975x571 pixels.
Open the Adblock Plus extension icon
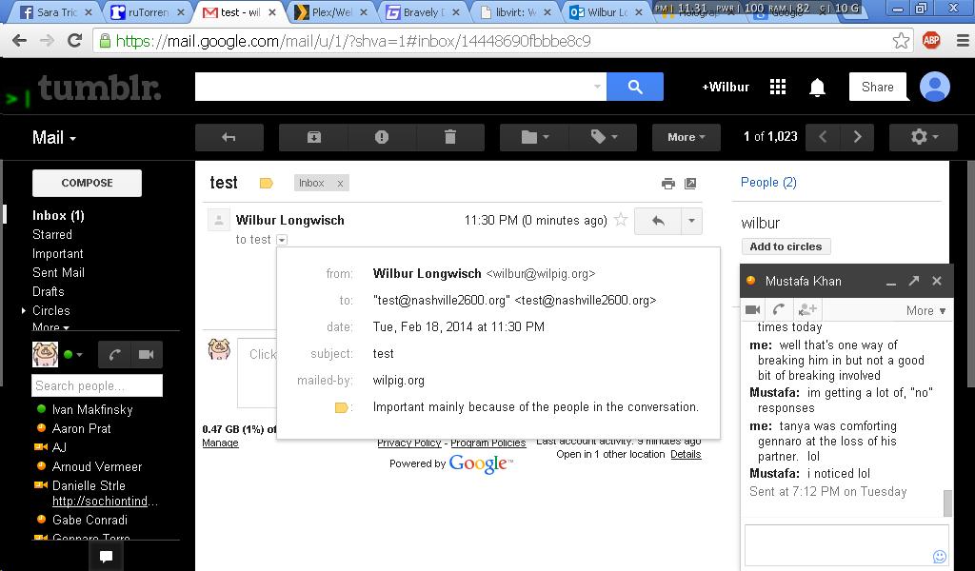pyautogui.click(x=931, y=41)
